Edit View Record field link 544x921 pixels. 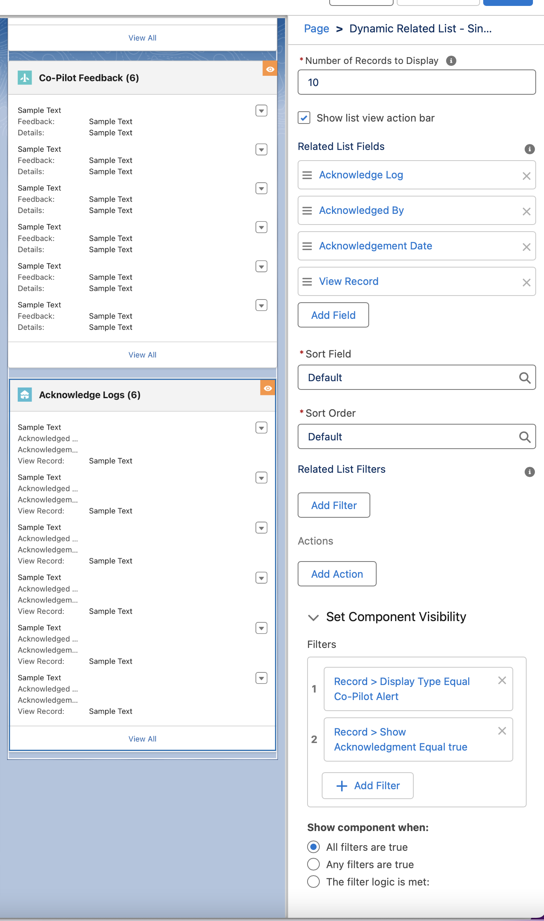tap(349, 281)
